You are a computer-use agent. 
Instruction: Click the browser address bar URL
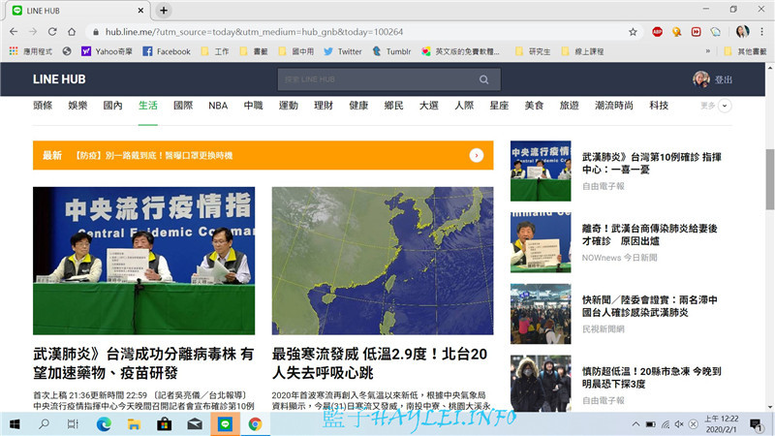254,32
